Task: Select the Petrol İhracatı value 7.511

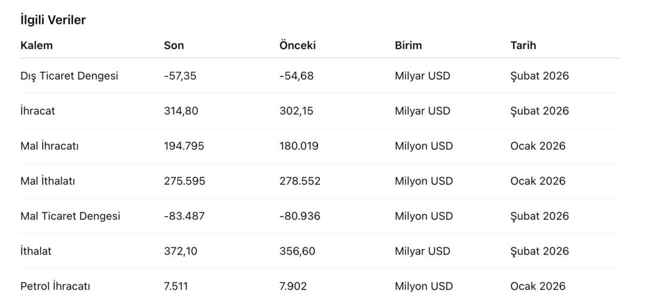Action: [x=176, y=286]
